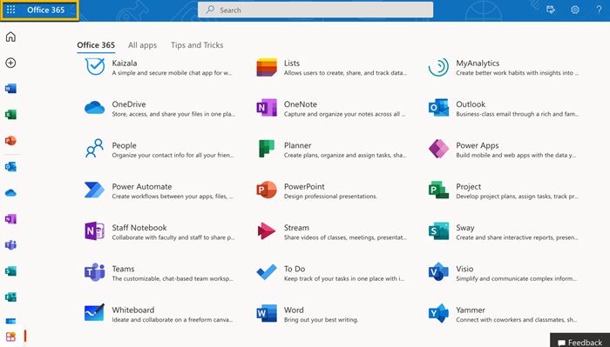Click the Office 365 title in header
This screenshot has width=610, height=347.
click(46, 10)
